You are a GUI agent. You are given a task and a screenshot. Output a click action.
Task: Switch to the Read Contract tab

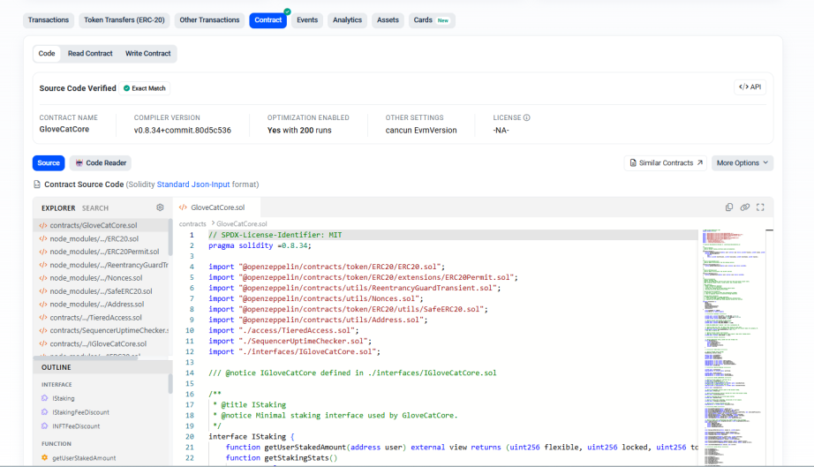(90, 54)
